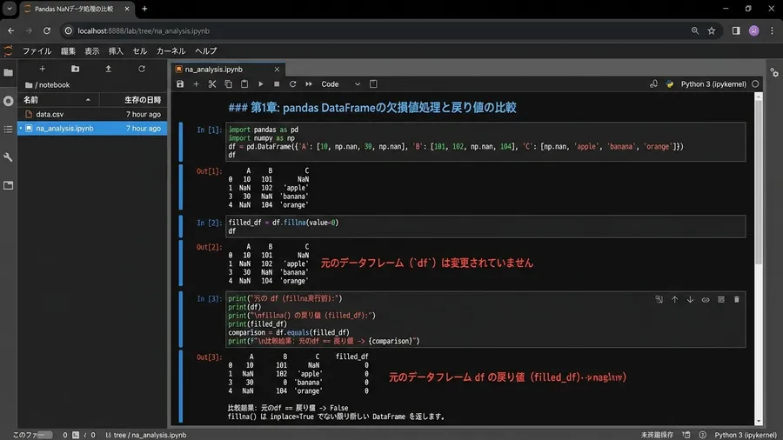The width and height of the screenshot is (783, 440).
Task: Open the 編集 menu
Action: (68, 51)
